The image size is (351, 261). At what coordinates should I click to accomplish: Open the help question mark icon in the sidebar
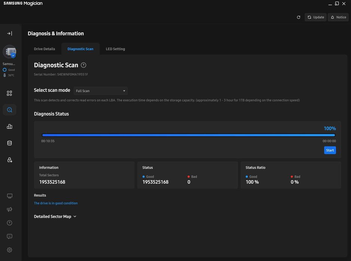point(9,223)
